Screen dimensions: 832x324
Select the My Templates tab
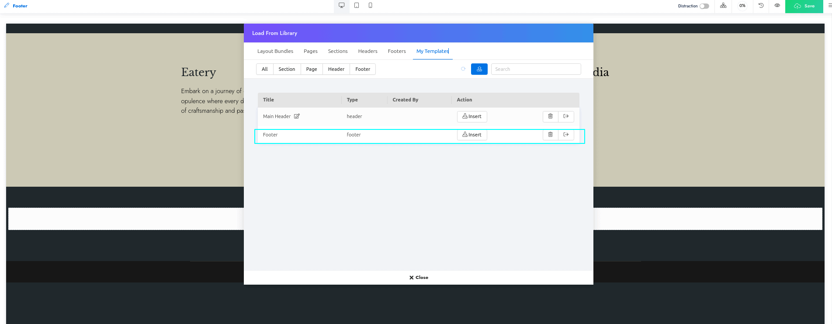(433, 51)
